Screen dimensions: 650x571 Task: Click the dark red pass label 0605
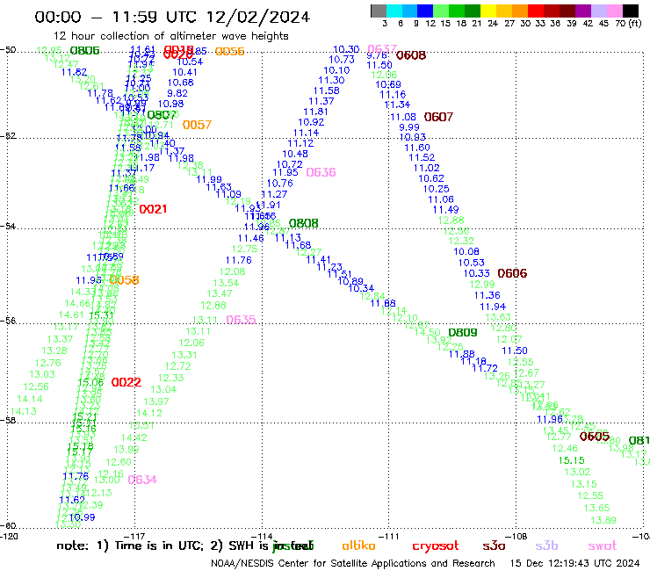[x=595, y=437]
